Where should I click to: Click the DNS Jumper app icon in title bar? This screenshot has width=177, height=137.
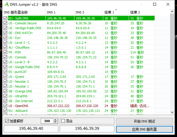7,5
